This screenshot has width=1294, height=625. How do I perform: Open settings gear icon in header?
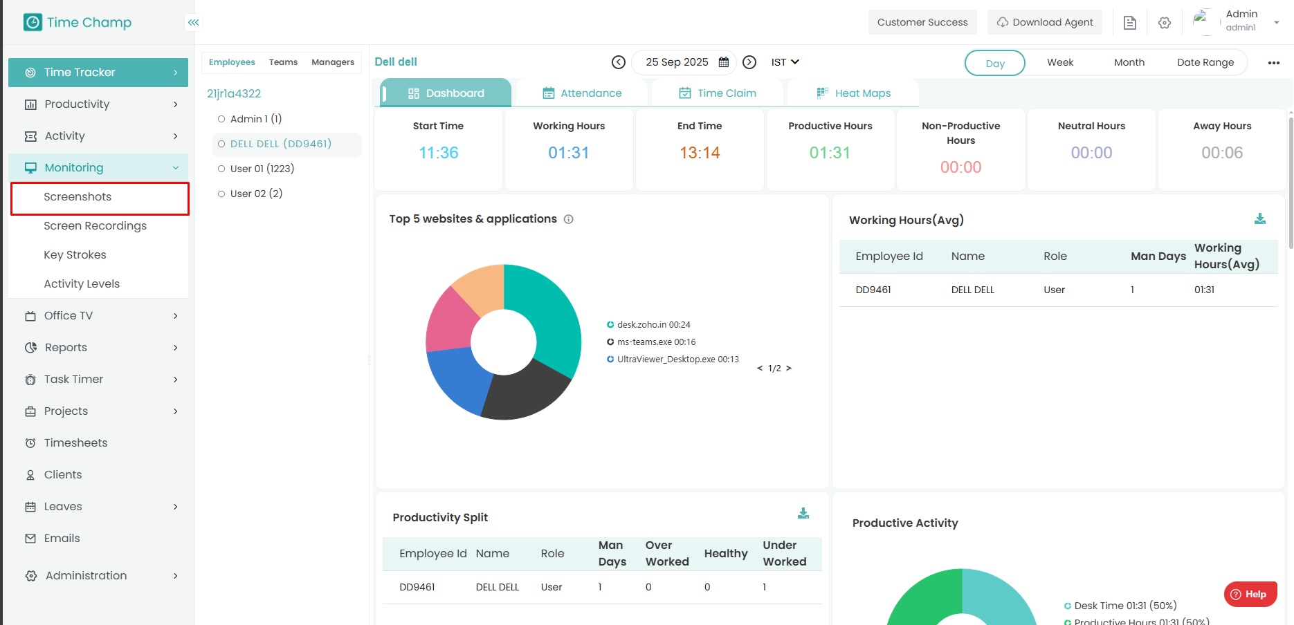[1165, 23]
